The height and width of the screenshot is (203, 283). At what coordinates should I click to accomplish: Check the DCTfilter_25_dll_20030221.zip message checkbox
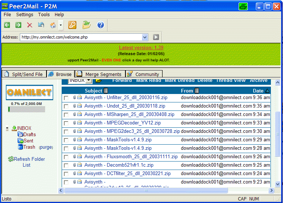point(66,174)
